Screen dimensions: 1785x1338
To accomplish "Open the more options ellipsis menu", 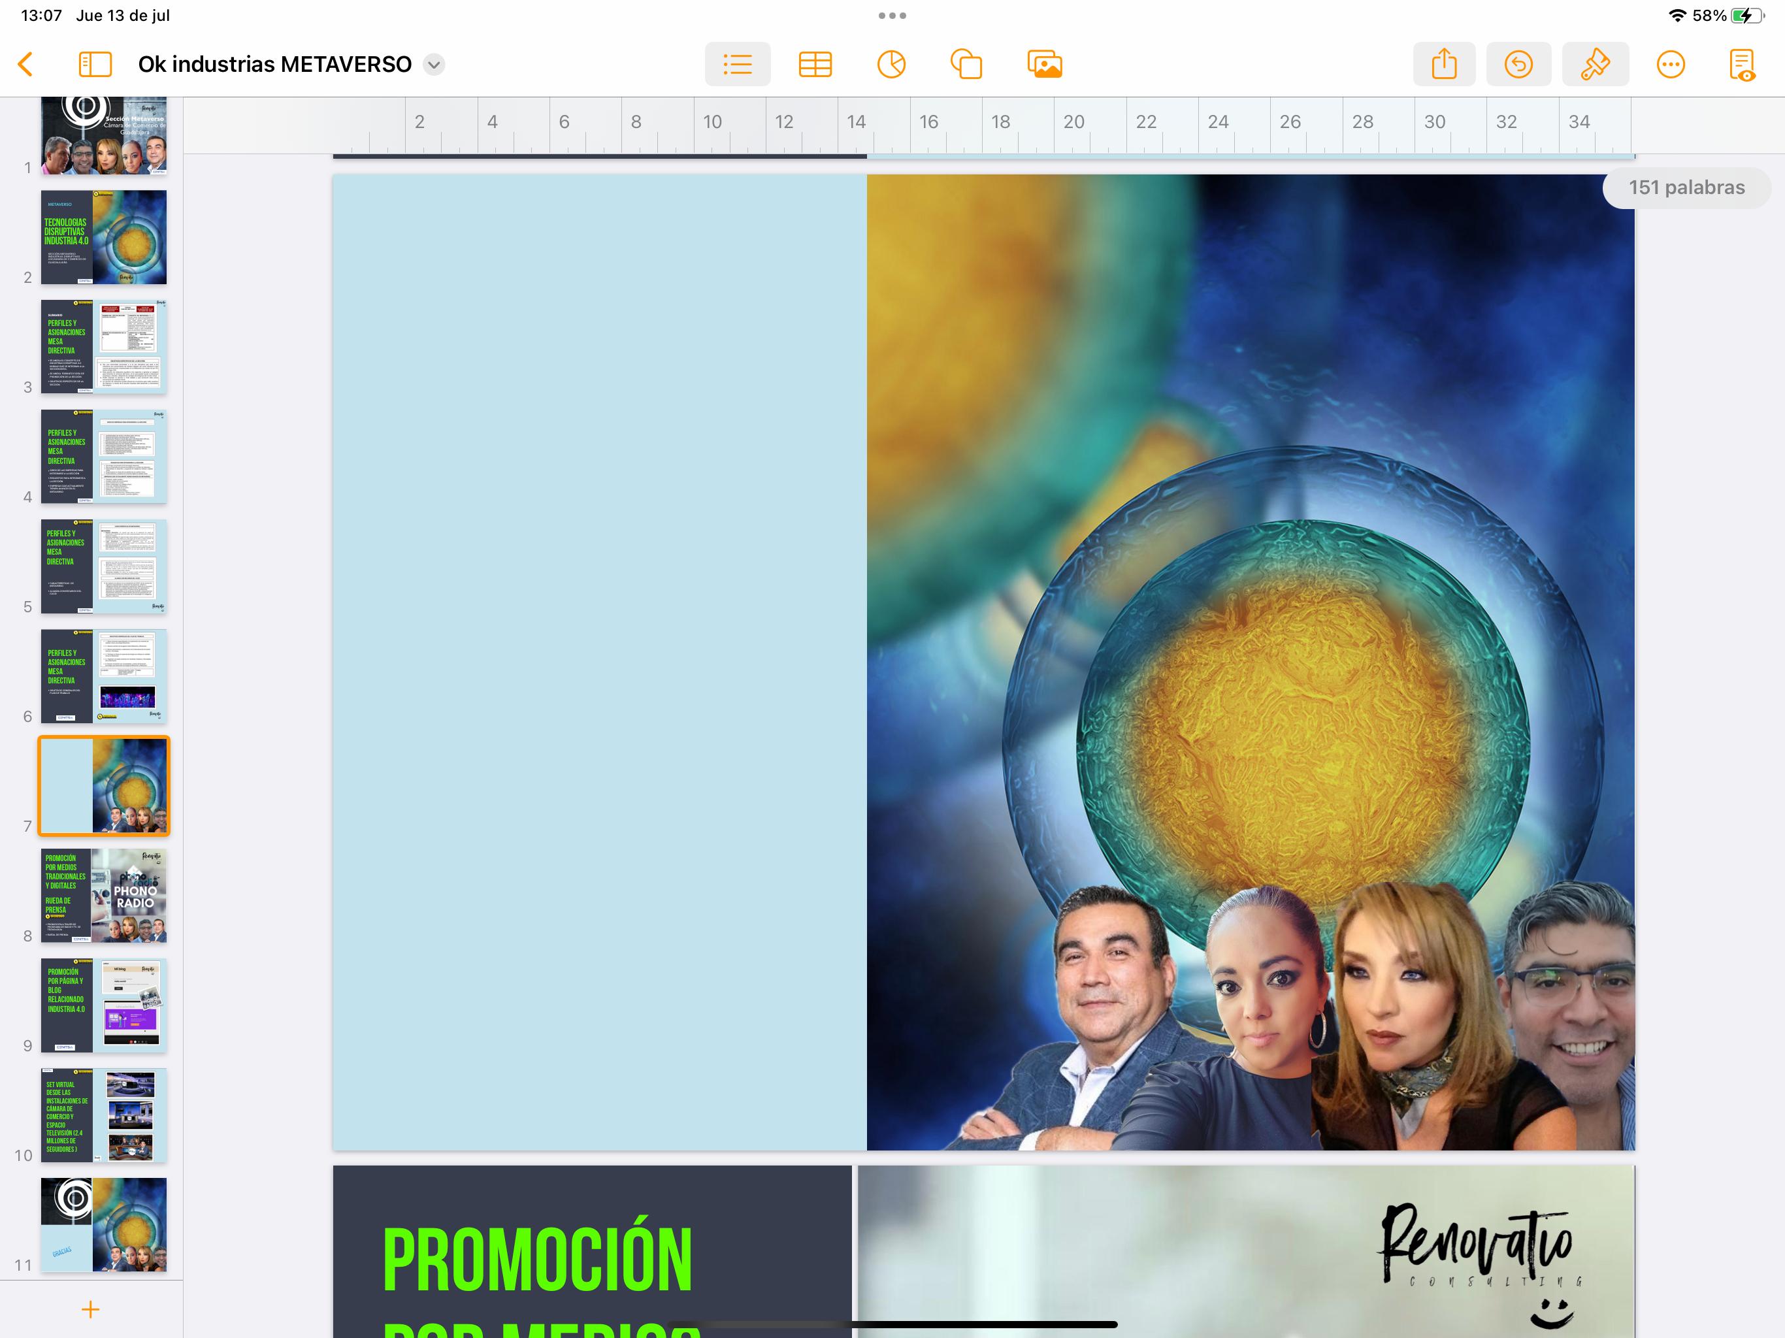I will coord(1671,65).
